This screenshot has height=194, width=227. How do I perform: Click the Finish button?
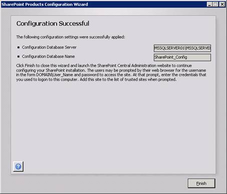201,183
